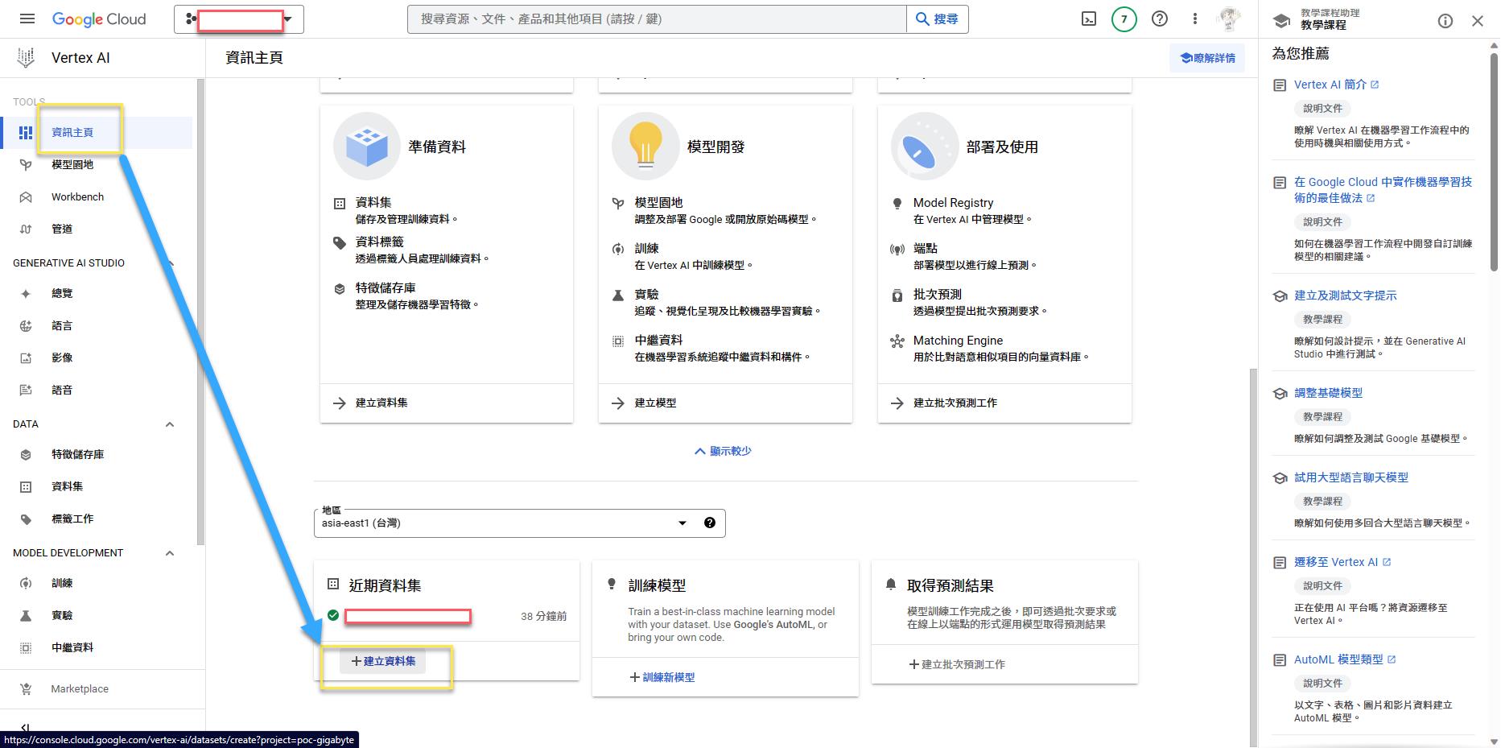The width and height of the screenshot is (1501, 748).
Task: Open the three-dot settings menu
Action: tap(1194, 19)
